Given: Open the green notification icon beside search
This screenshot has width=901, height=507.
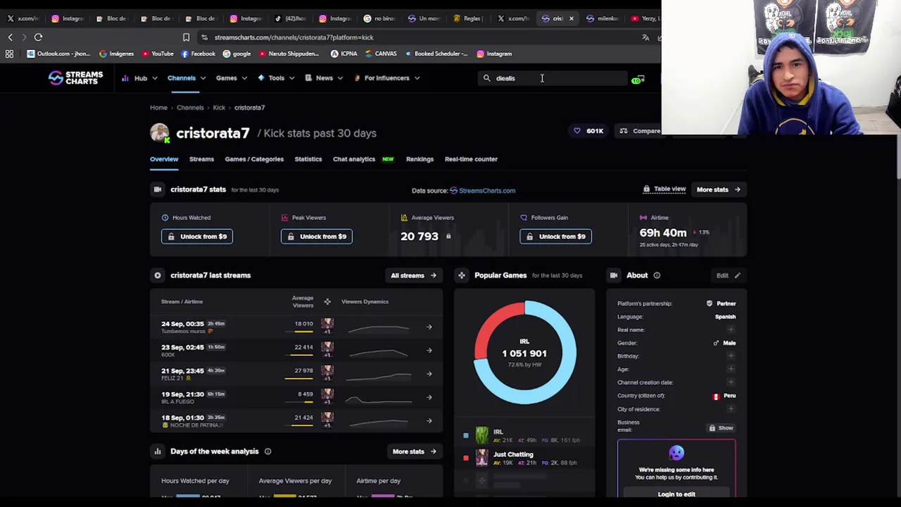Looking at the screenshot, I should [x=638, y=79].
